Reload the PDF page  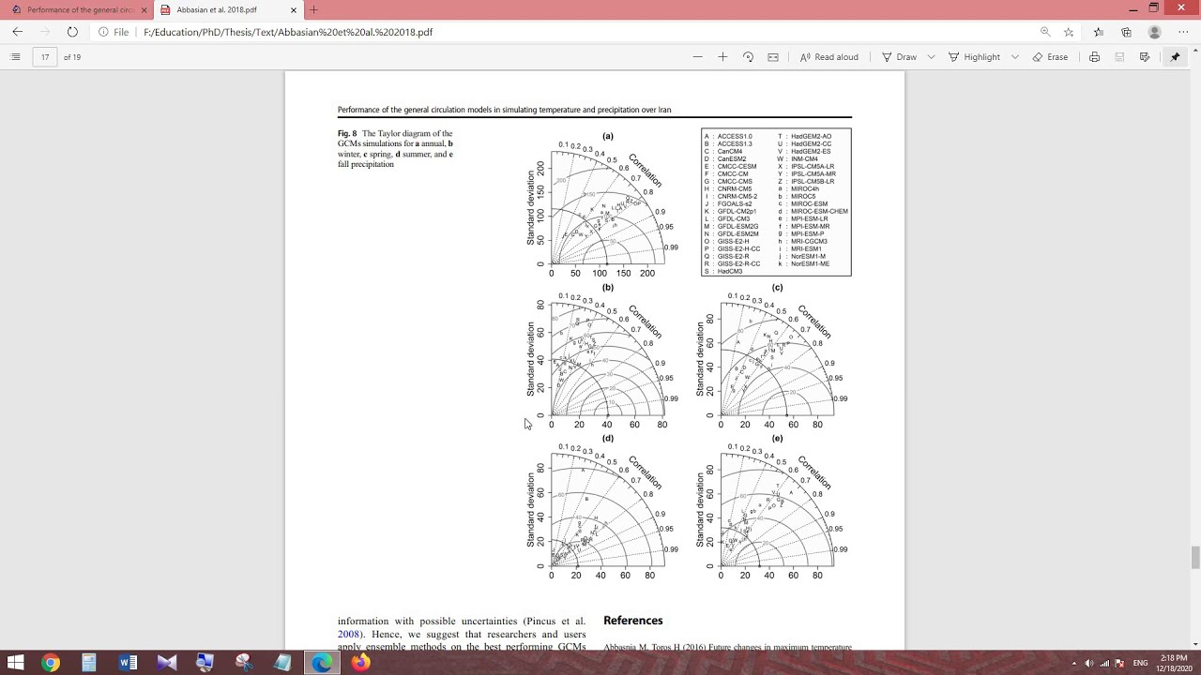click(x=72, y=32)
